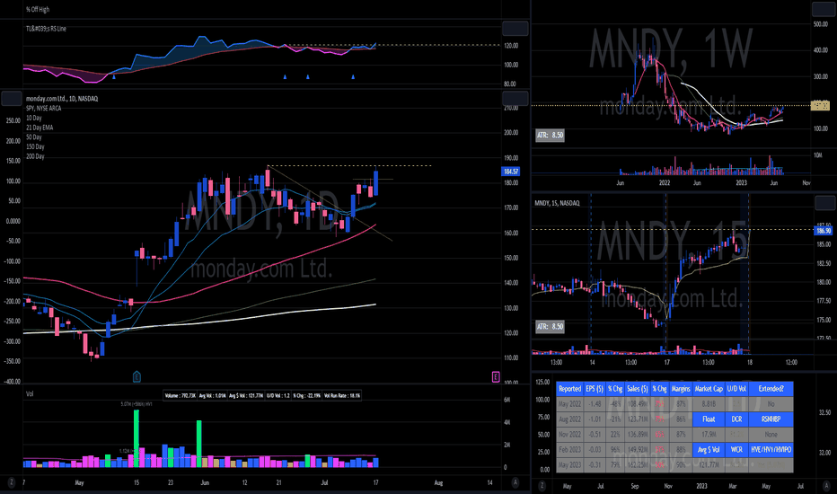Viewport: 837px width, 494px height.
Task: Click the 'RSNHBP' table header cell
Action: tap(771, 419)
